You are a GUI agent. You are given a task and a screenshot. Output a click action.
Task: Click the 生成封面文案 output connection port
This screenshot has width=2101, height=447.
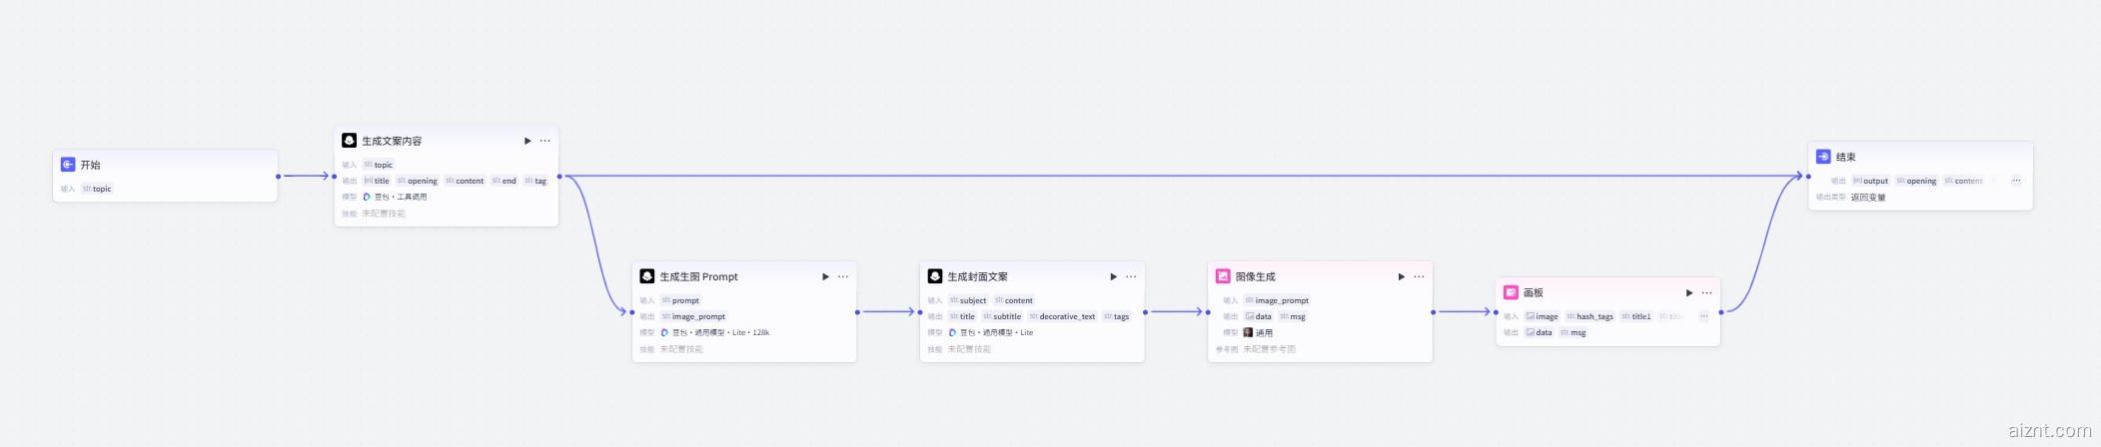coord(1145,312)
